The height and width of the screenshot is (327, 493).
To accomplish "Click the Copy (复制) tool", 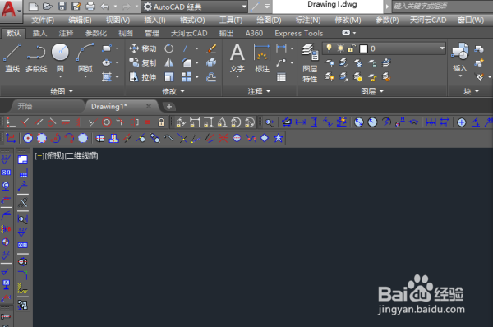I will coord(143,63).
